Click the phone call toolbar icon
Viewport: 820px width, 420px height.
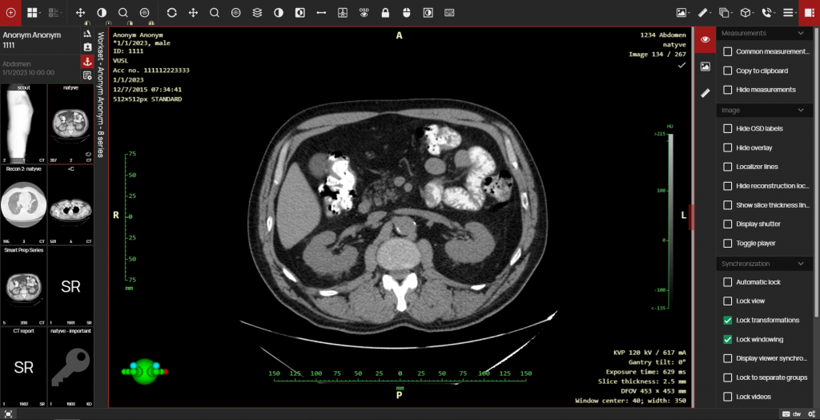pos(767,13)
